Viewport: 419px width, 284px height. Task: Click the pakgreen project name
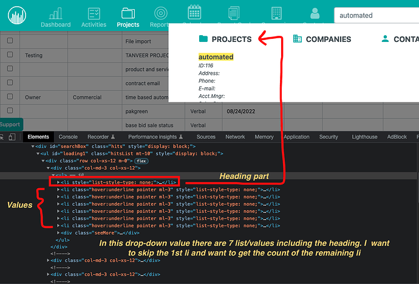point(137,111)
